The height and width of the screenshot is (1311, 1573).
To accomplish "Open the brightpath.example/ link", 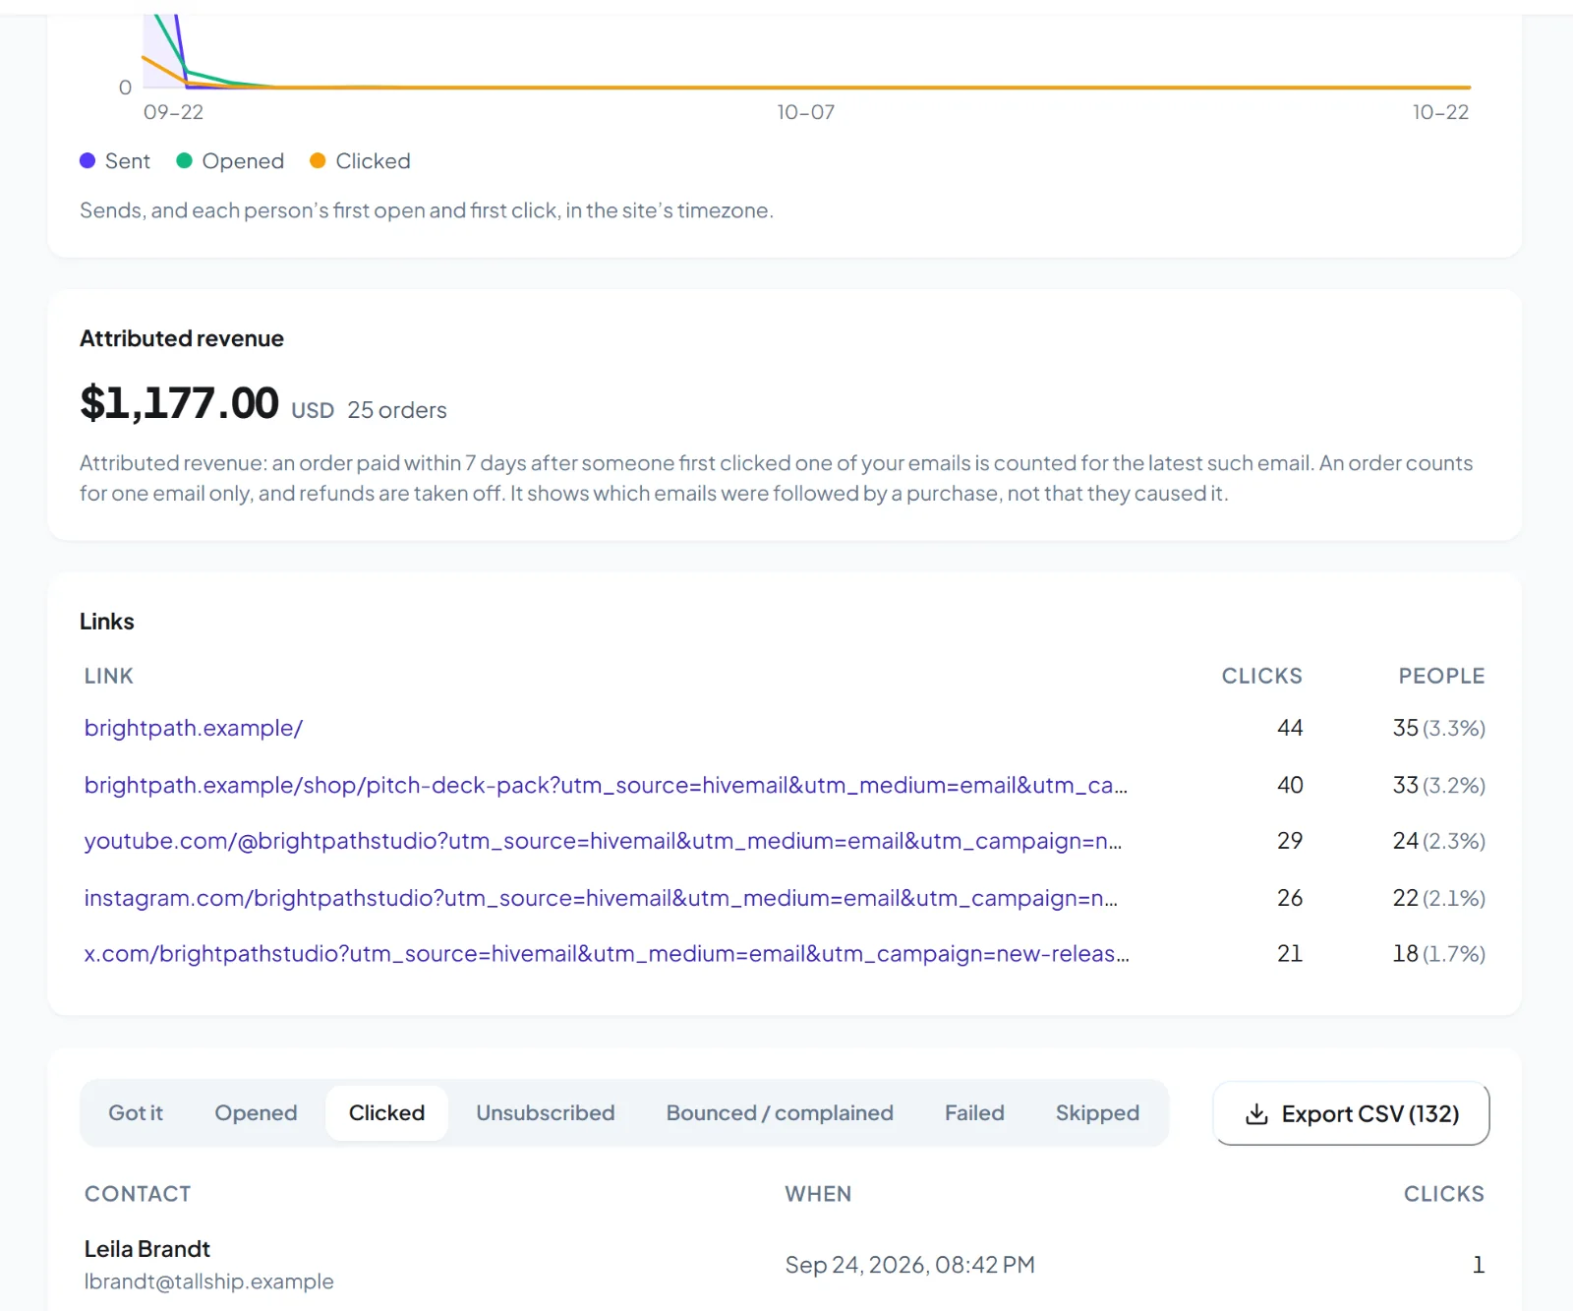I will point(194,728).
